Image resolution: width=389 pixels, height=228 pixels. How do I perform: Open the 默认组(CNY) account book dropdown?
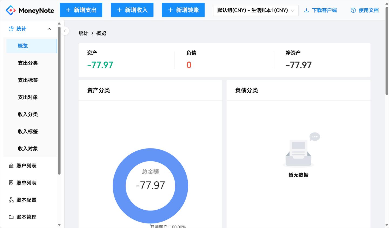coord(255,10)
